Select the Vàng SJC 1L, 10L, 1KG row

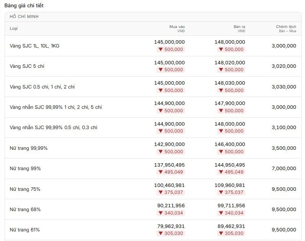tap(153, 46)
